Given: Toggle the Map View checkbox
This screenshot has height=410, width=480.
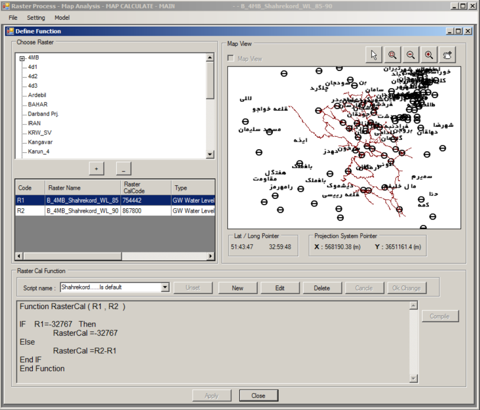Looking at the screenshot, I should point(231,59).
